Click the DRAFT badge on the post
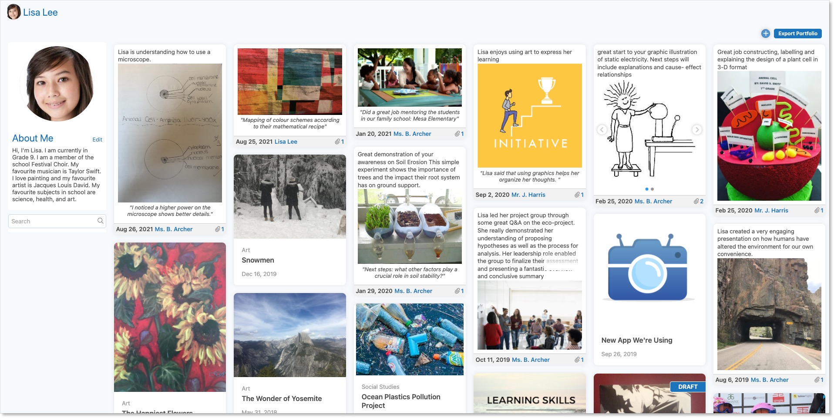The image size is (834, 418). click(688, 387)
